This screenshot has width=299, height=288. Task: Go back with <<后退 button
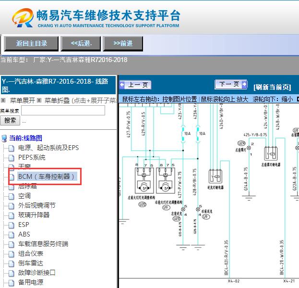click(81, 44)
